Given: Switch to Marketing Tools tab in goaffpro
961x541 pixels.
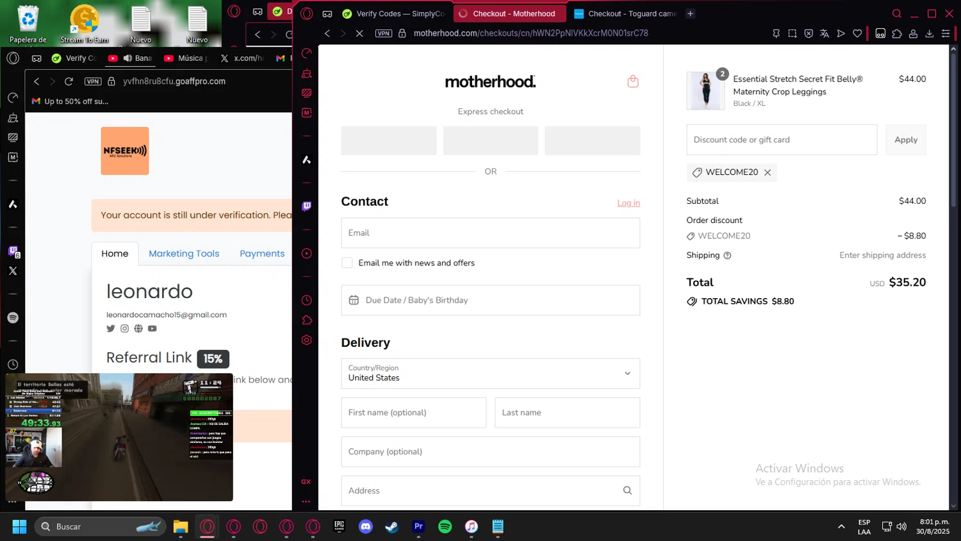Looking at the screenshot, I should 184,254.
